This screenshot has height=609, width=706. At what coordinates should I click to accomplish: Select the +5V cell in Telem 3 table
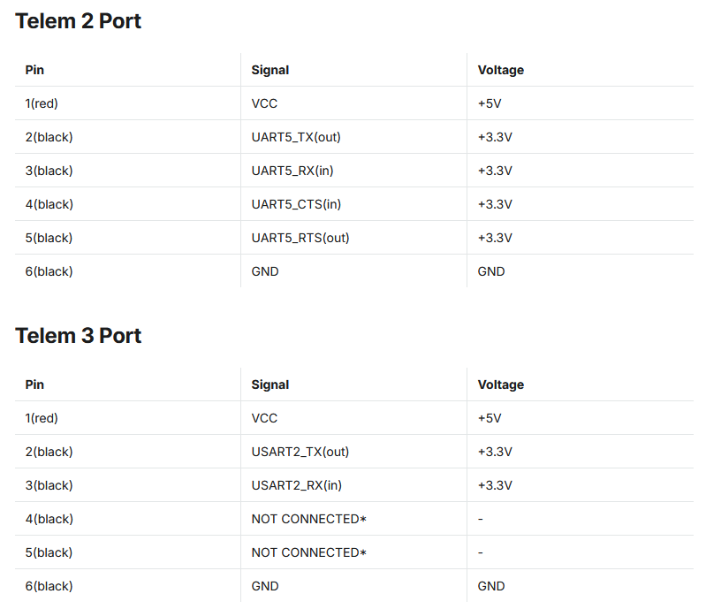click(490, 418)
